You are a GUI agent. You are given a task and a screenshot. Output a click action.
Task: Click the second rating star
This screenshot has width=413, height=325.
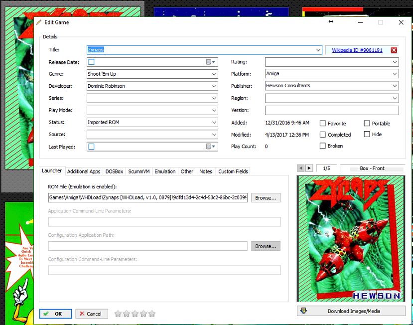point(127,314)
